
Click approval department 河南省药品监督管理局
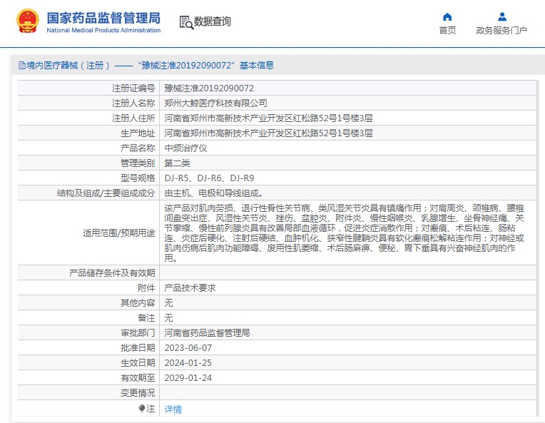[x=207, y=332]
